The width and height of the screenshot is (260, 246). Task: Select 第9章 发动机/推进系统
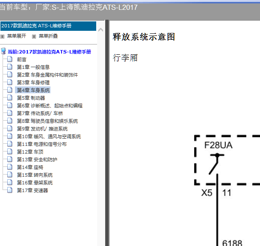click(42, 129)
